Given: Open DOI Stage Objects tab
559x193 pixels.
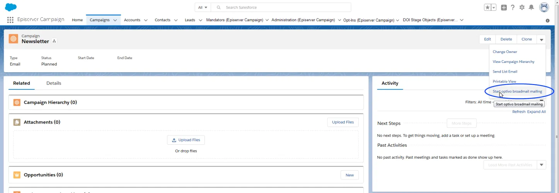Looking at the screenshot, I should 430,20.
